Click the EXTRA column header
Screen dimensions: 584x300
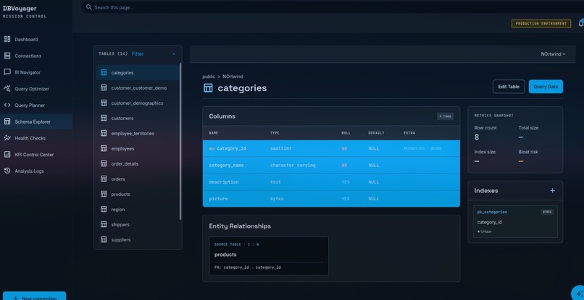pyautogui.click(x=409, y=133)
